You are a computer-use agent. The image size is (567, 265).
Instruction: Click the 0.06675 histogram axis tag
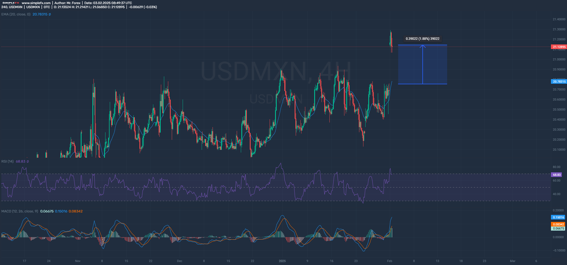tap(558, 228)
